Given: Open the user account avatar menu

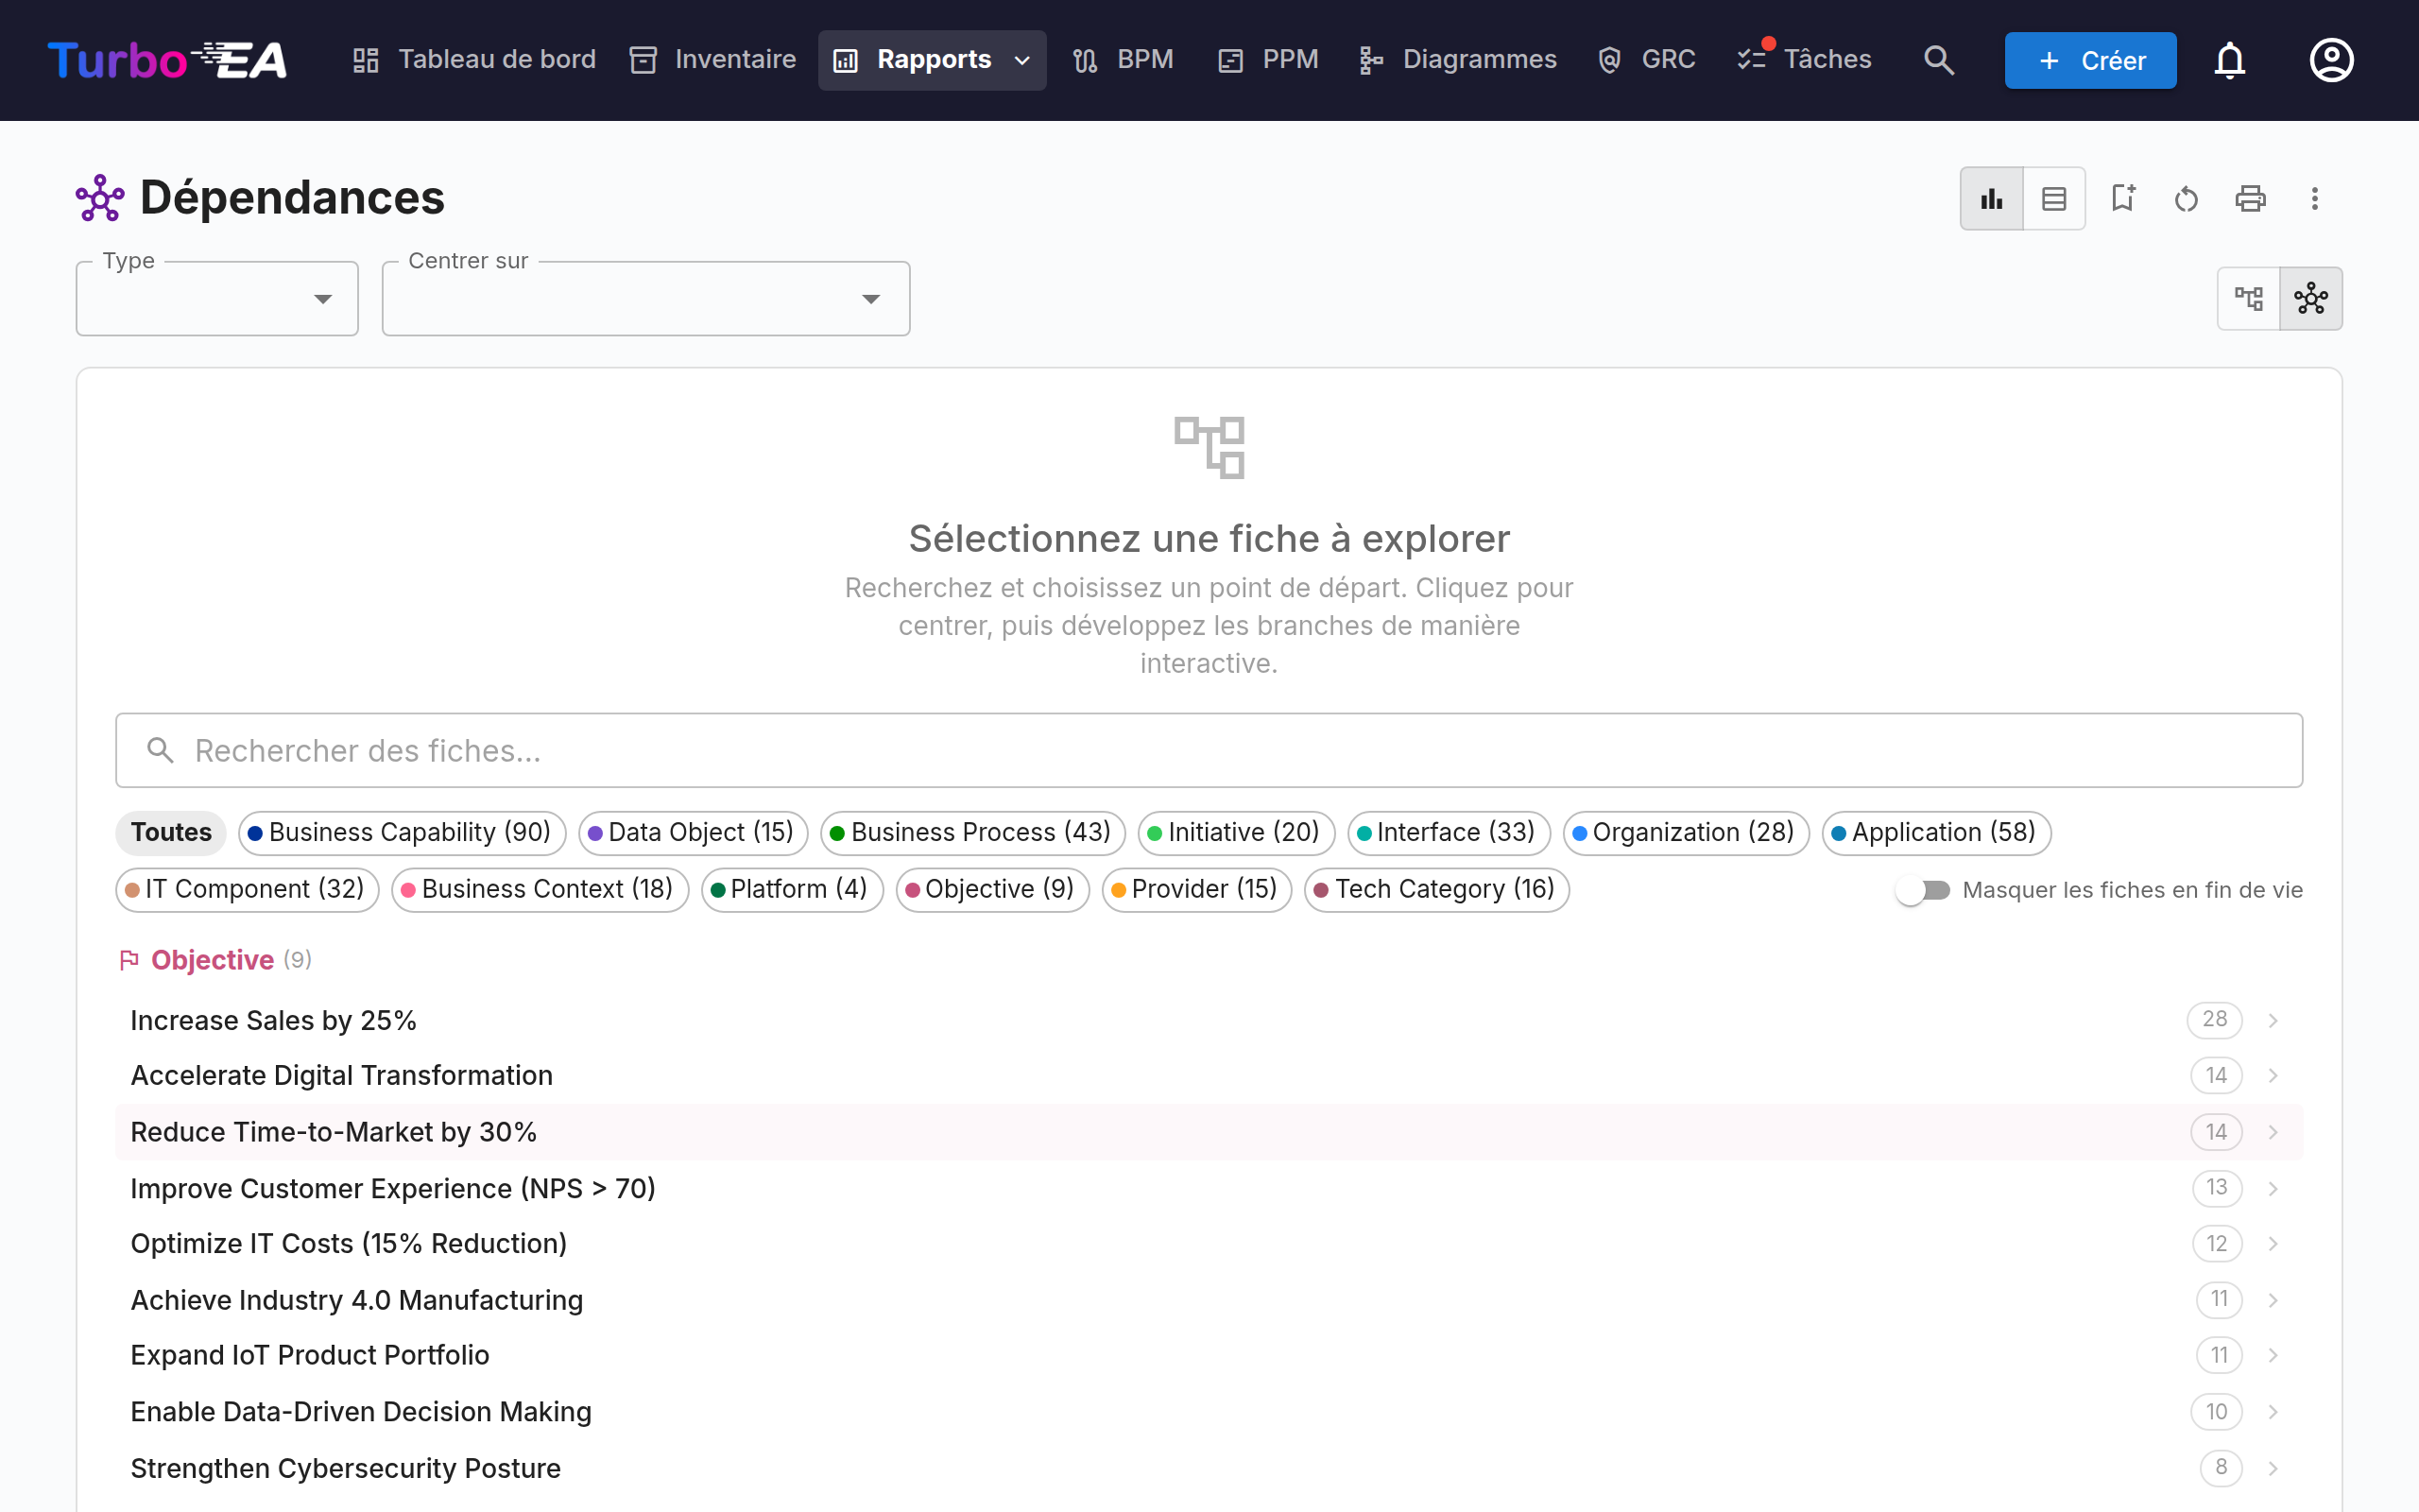Looking at the screenshot, I should click(2331, 60).
